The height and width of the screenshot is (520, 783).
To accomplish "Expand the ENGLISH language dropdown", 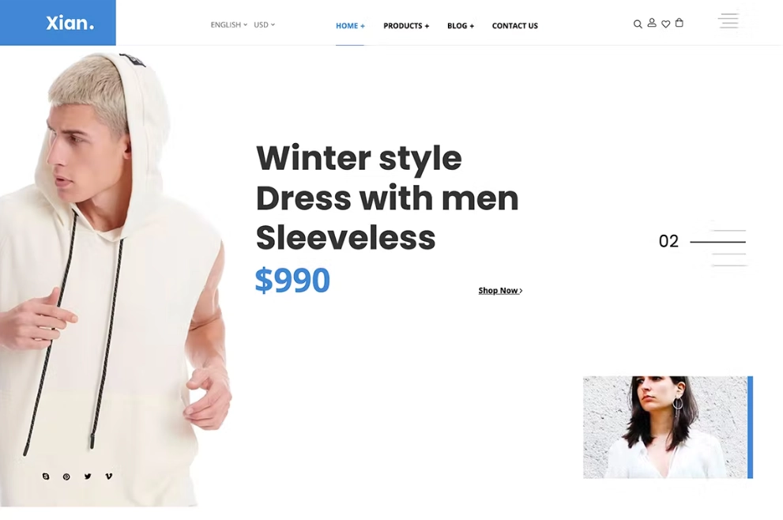I will pos(228,24).
